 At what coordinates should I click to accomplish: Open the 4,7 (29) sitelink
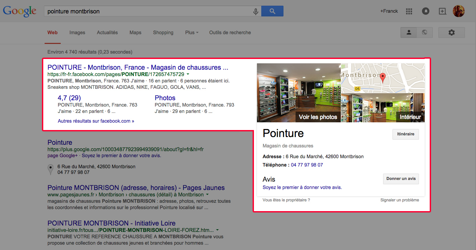pyautogui.click(x=69, y=98)
